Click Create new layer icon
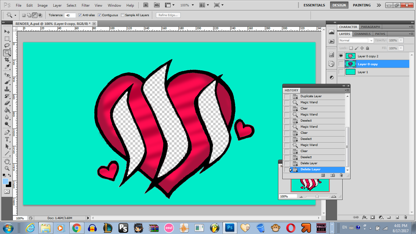The height and width of the screenshot is (234, 416). point(397,217)
